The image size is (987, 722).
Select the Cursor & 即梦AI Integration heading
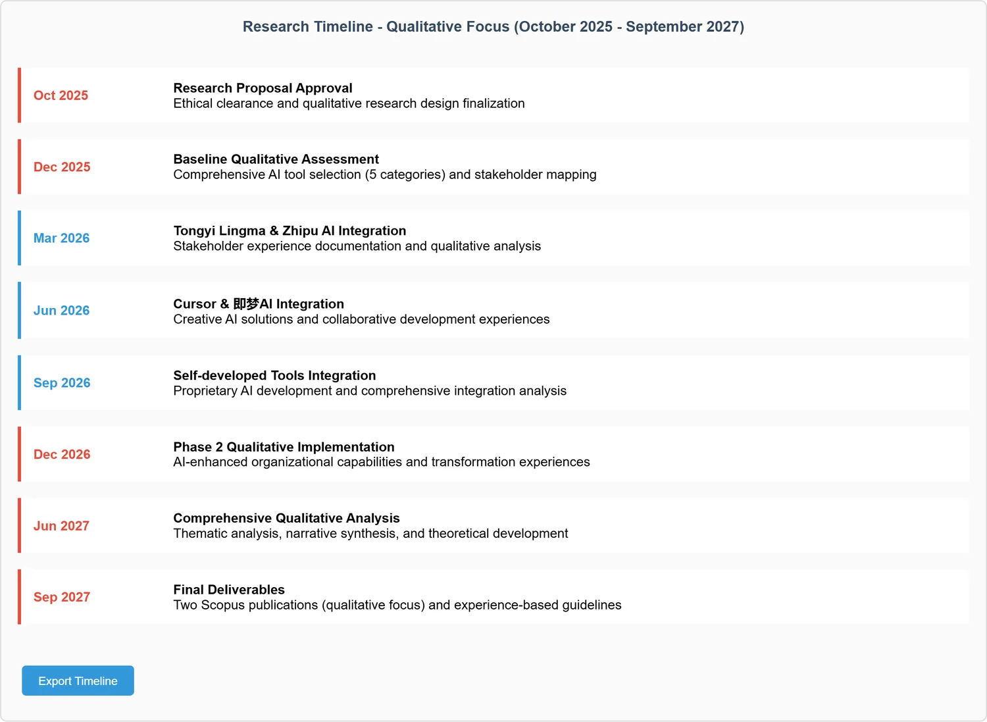(x=259, y=304)
